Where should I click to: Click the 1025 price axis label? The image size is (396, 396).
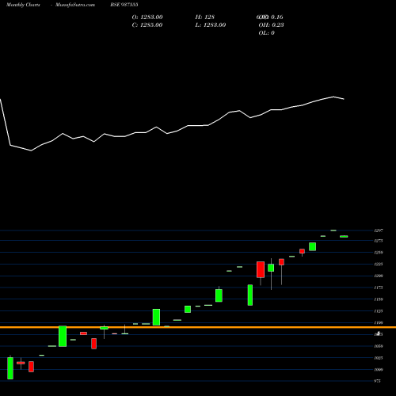click(379, 358)
